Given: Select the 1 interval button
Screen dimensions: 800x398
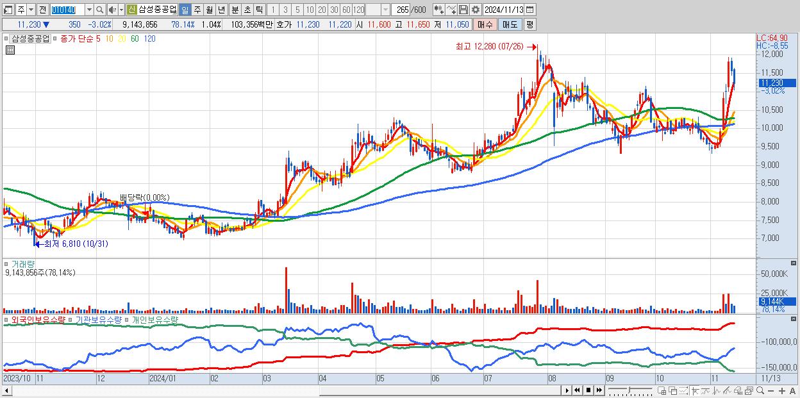Looking at the screenshot, I should point(272,10).
